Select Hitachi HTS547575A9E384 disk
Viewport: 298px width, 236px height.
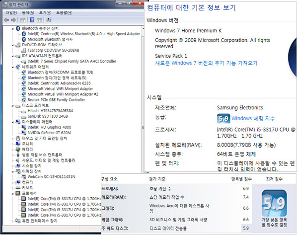50,111
